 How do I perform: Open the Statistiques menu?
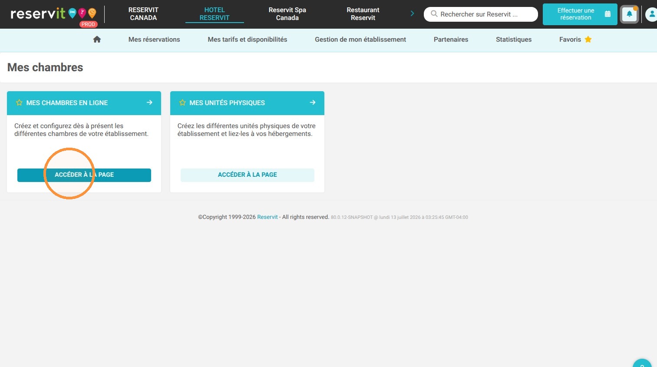pyautogui.click(x=514, y=40)
